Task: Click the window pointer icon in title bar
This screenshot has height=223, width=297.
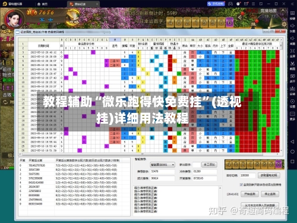Action: tap(261, 4)
